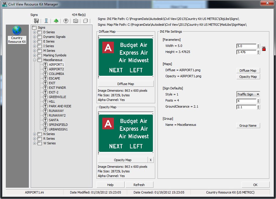
Task: Expand the Marking Symbols folder node
Action: click(x=34, y=55)
